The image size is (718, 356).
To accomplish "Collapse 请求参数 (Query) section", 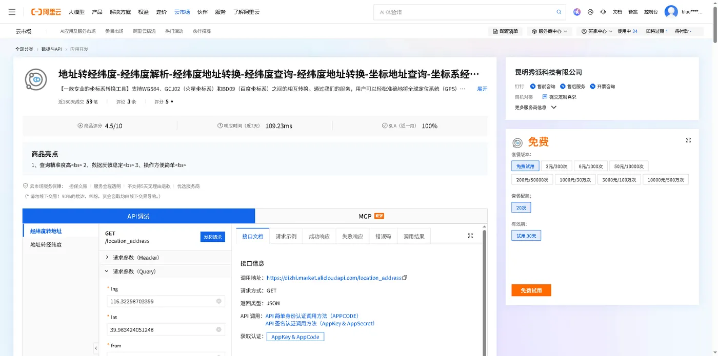I will (x=165, y=271).
